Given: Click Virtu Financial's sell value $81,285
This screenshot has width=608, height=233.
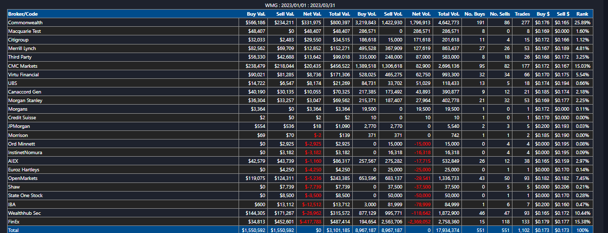Looking at the screenshot, I should (285, 74).
